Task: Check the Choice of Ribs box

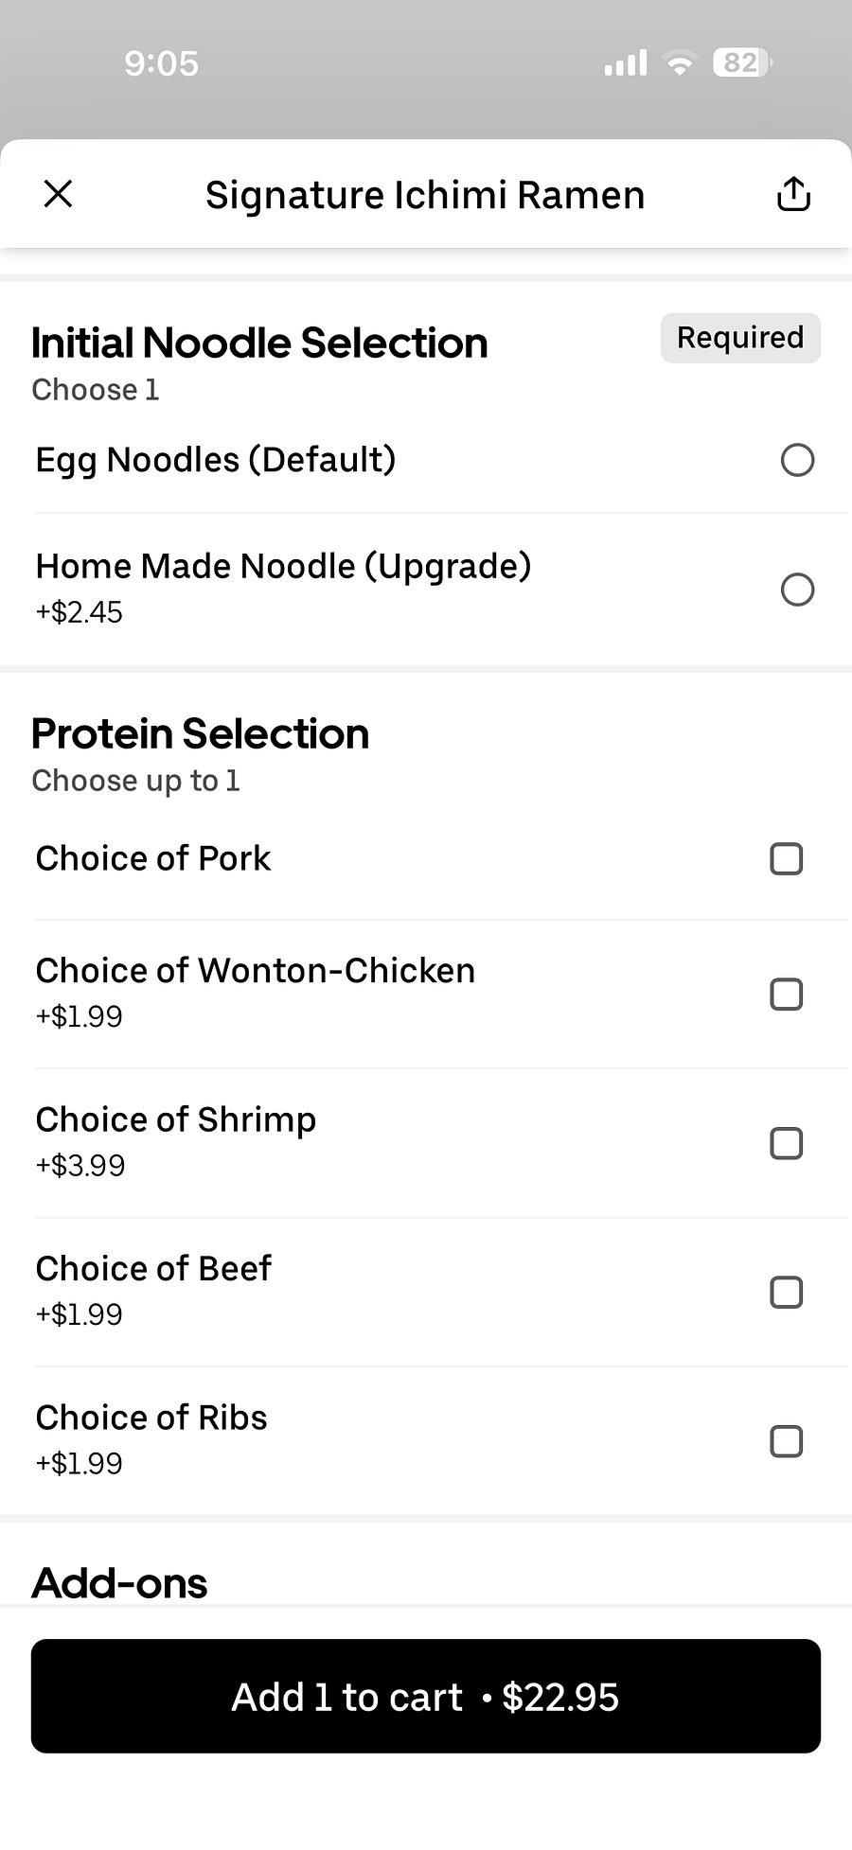Action: coord(787,1441)
